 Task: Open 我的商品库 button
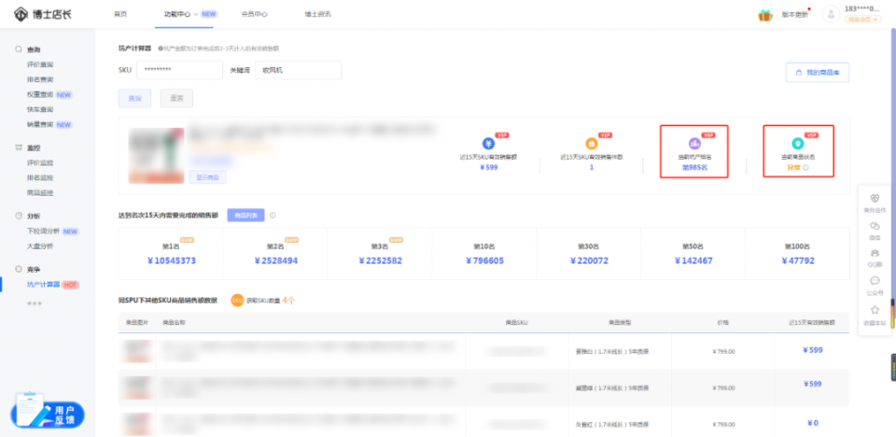coord(818,72)
